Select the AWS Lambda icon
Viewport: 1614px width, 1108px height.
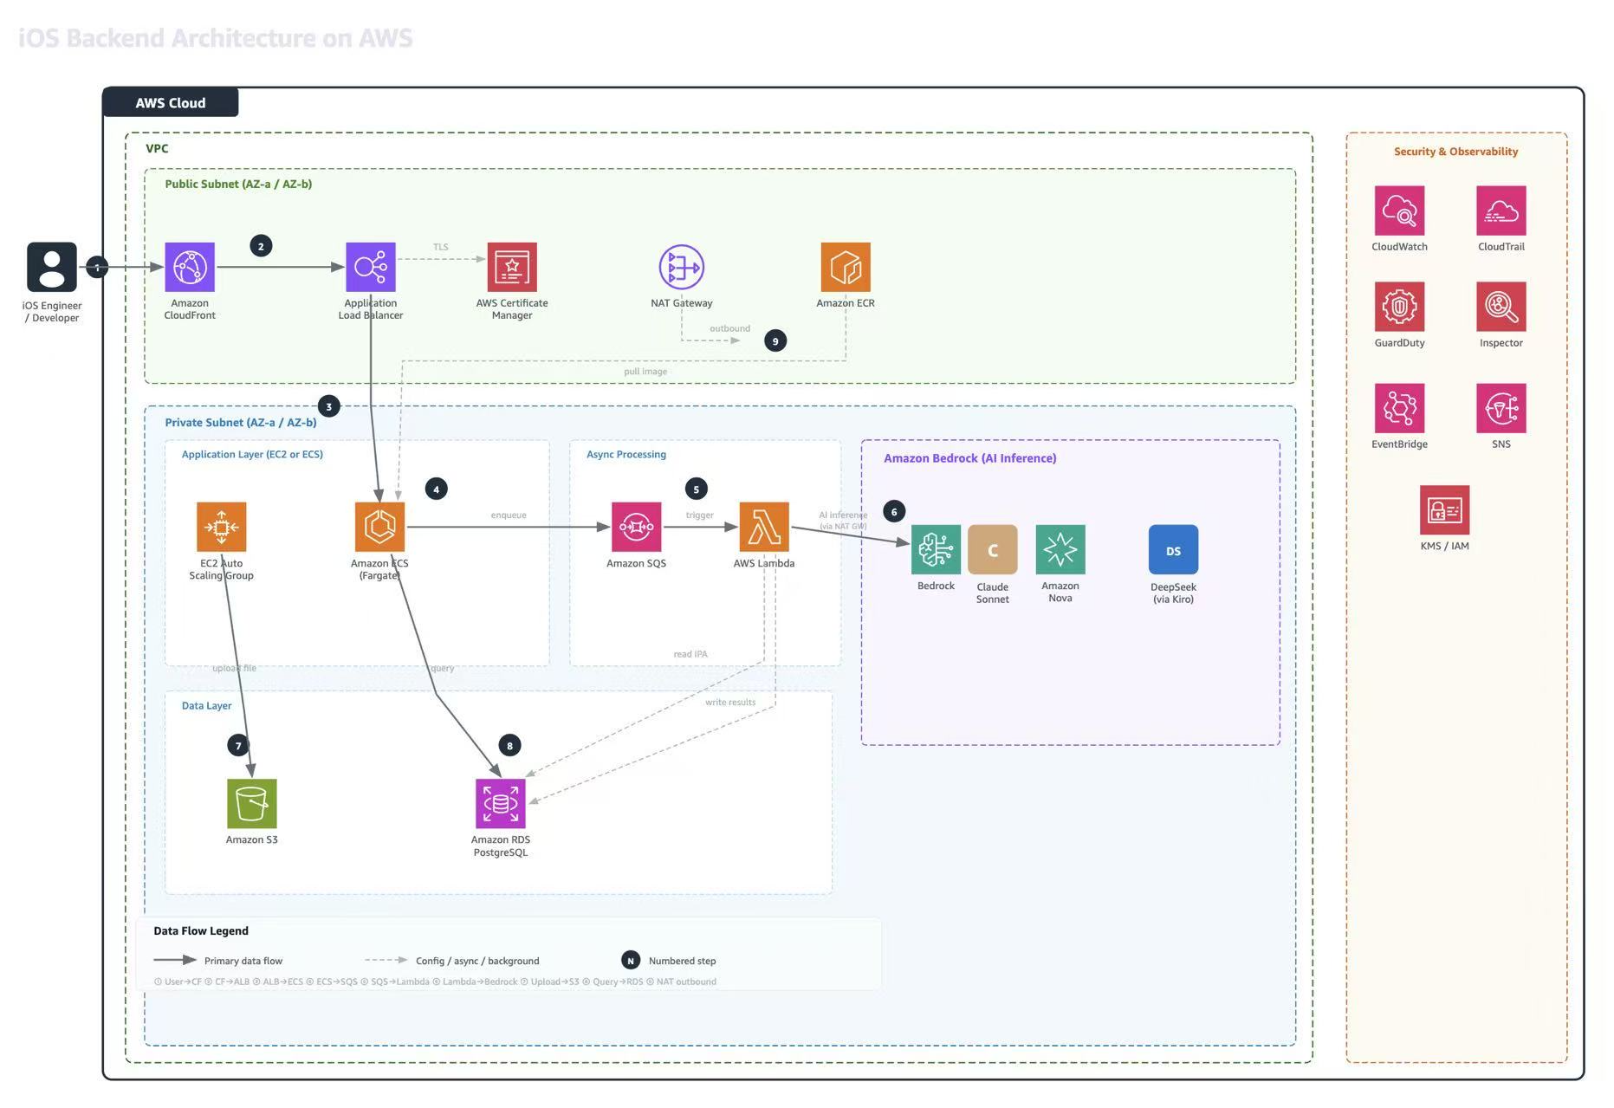click(x=764, y=527)
